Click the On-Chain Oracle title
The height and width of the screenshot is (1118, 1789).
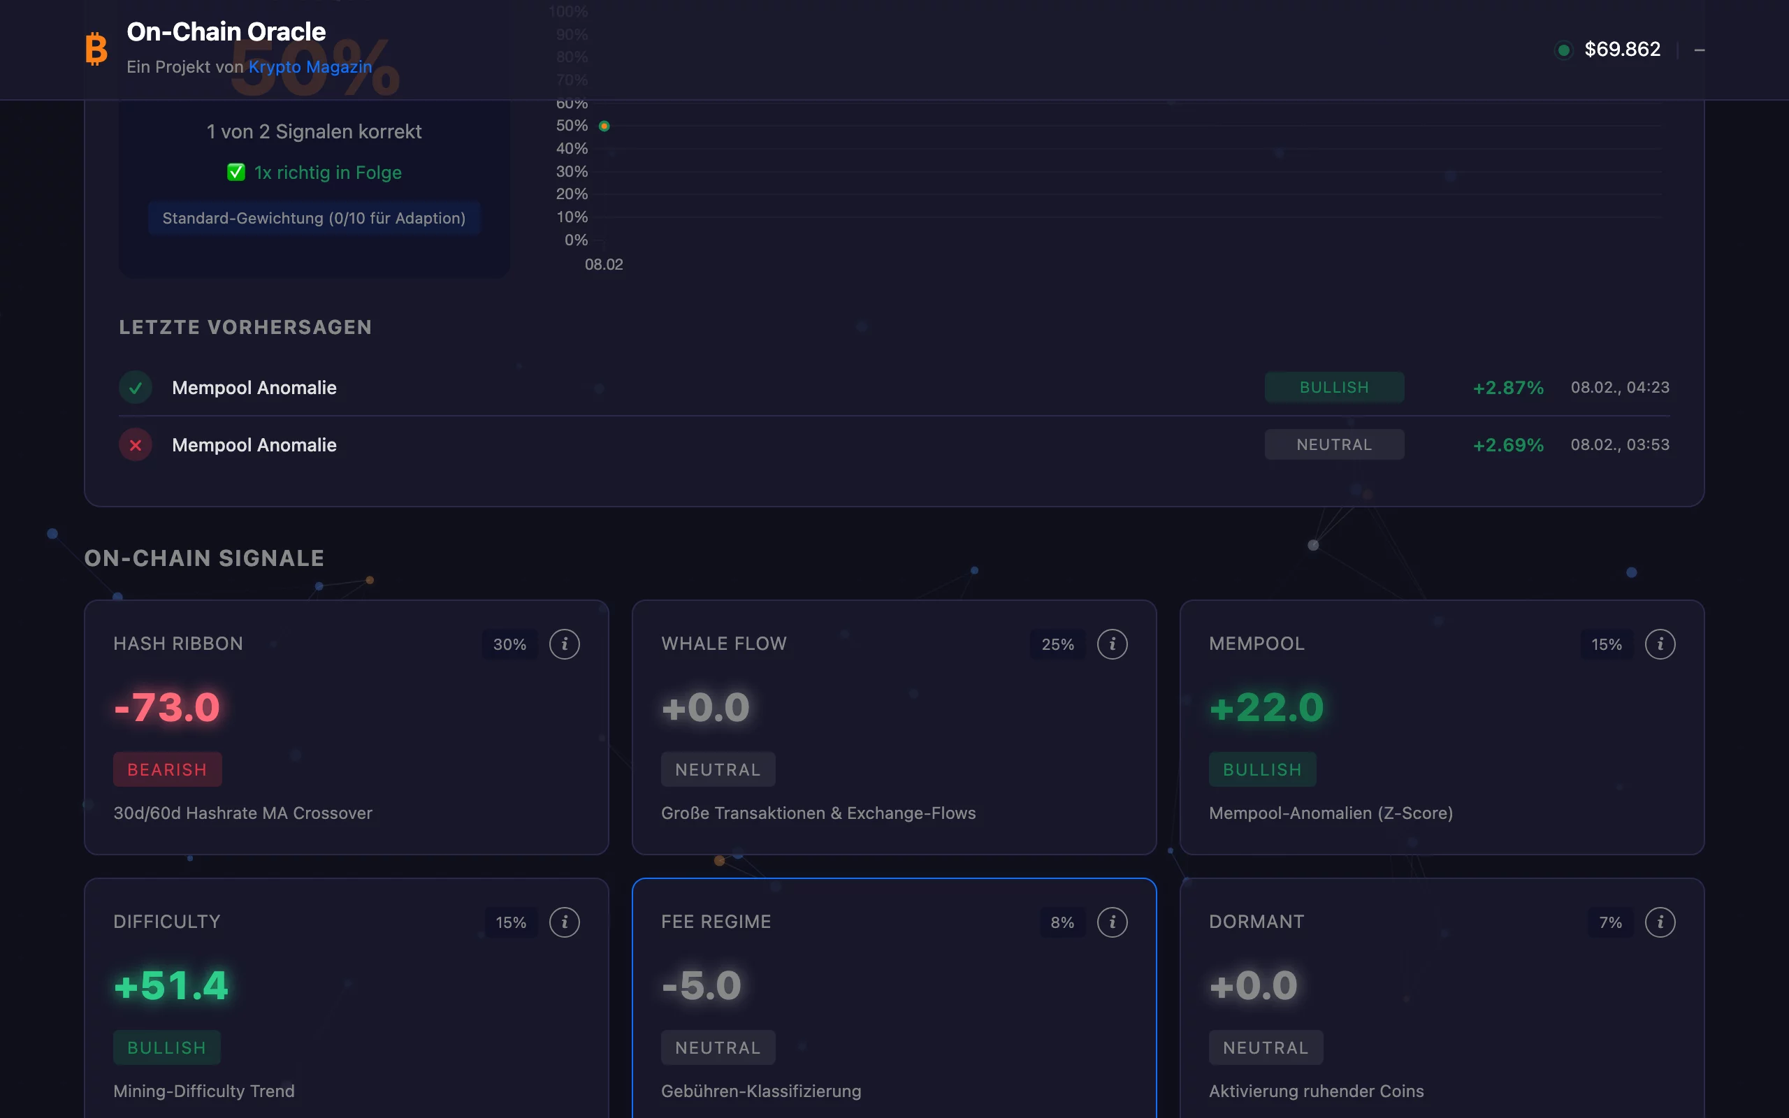(x=226, y=32)
